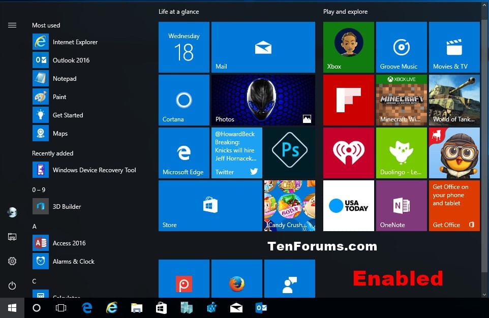Click the 0 – 9 letter header
Image resolution: width=489 pixels, height=318 pixels.
pos(39,189)
